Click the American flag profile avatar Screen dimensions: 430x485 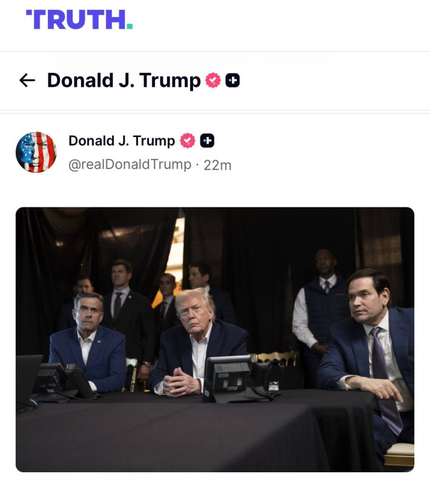coord(35,150)
